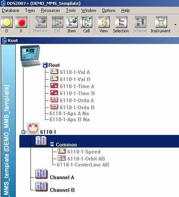
Task: Click the Common binder book icon
Action: [x=41, y=141]
